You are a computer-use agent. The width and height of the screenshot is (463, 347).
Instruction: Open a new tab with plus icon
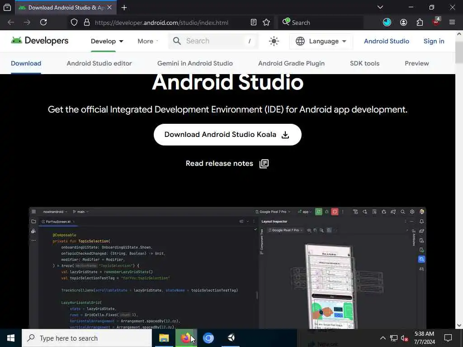point(124,8)
